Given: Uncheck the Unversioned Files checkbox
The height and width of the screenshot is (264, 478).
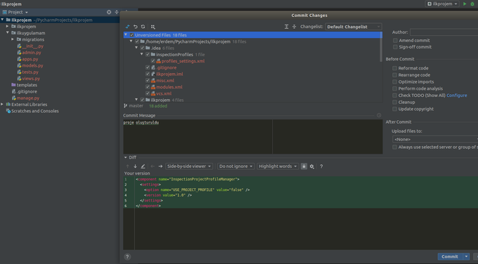Looking at the screenshot, I should coord(131,35).
